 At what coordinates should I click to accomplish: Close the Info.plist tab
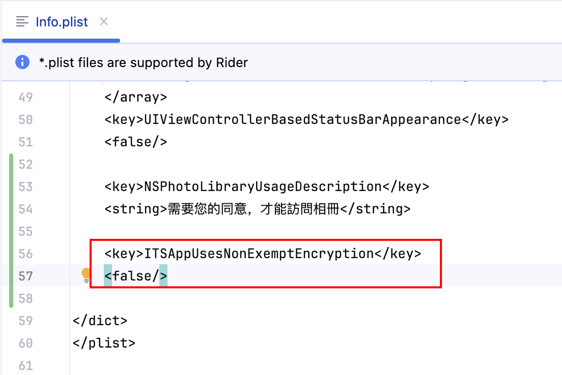[104, 21]
